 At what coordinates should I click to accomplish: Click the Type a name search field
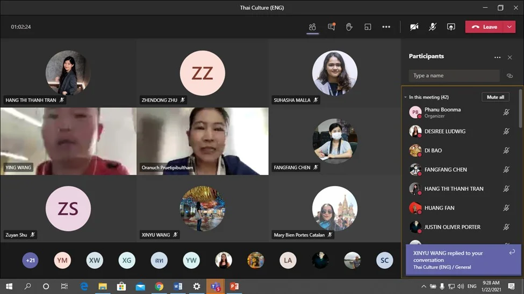(x=454, y=76)
